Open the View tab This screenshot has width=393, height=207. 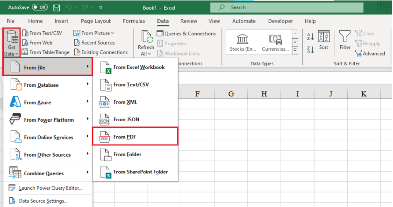[214, 21]
